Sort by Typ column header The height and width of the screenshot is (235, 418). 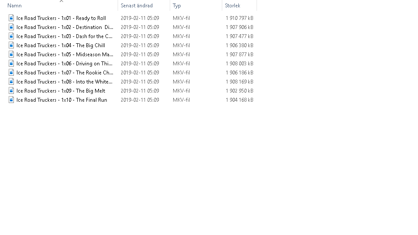(x=177, y=6)
